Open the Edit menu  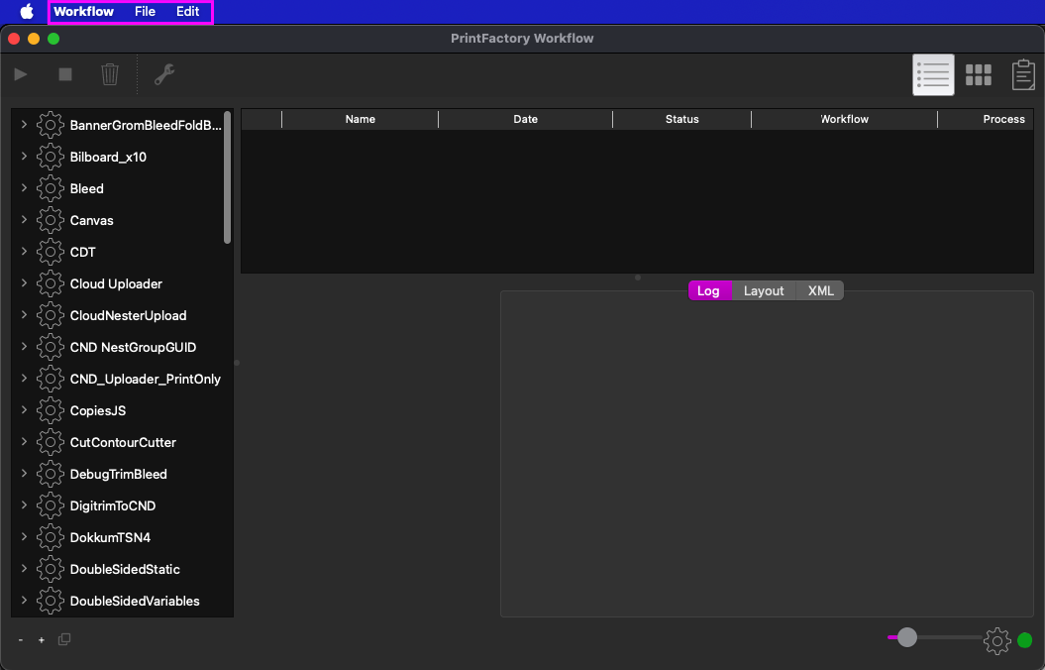point(187,11)
